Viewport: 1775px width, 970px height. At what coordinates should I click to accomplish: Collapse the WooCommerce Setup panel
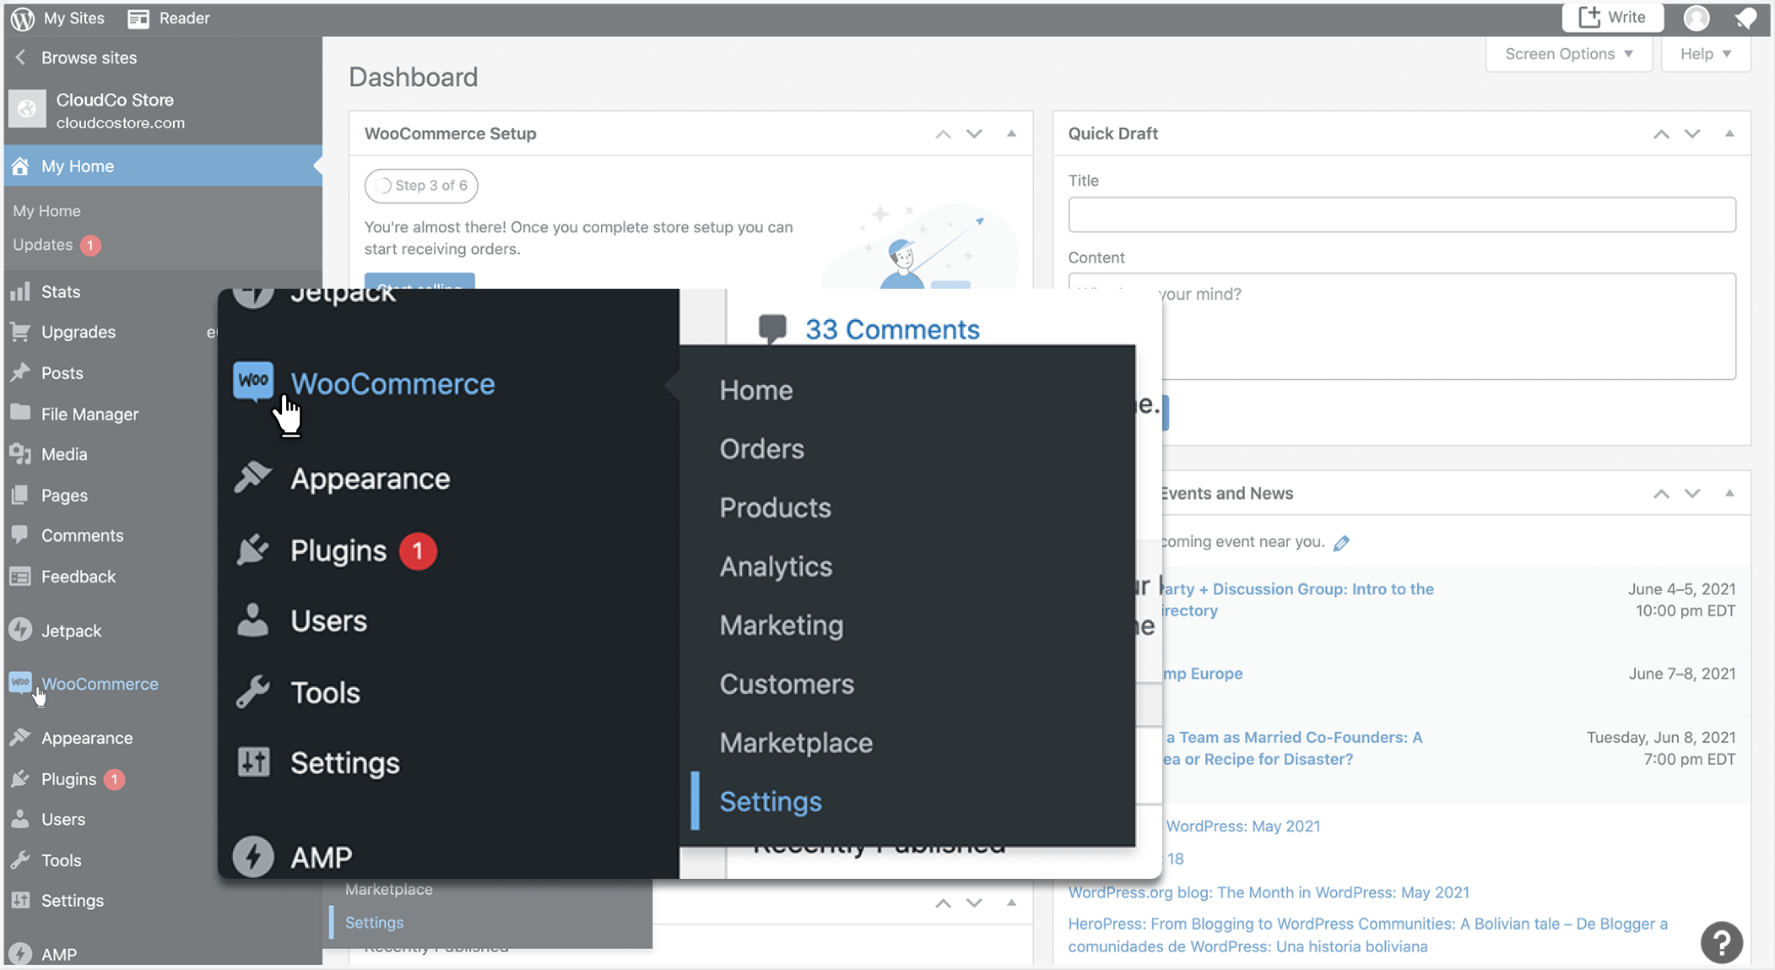pyautogui.click(x=1011, y=133)
